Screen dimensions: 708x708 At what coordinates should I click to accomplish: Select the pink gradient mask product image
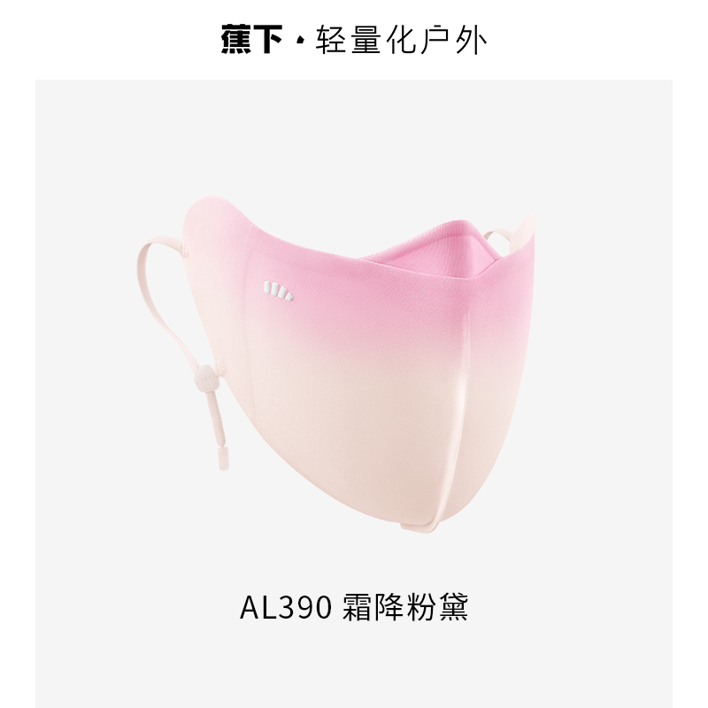[x=336, y=365]
